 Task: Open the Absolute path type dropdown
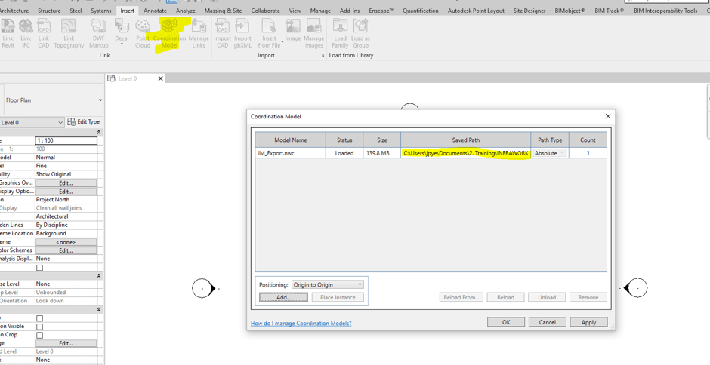click(x=550, y=153)
